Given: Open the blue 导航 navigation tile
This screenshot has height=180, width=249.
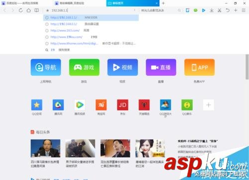Looking at the screenshot, I should [x=46, y=67].
